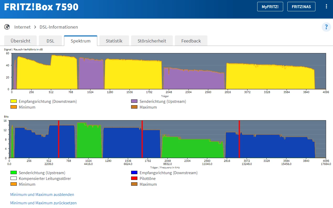Click Internet in the breadcrumb
Viewport: 333px width, 208px height.
(22, 27)
